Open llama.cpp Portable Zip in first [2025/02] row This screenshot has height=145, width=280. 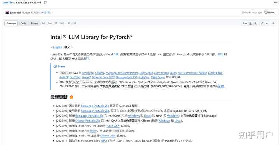[x=89, y=116]
